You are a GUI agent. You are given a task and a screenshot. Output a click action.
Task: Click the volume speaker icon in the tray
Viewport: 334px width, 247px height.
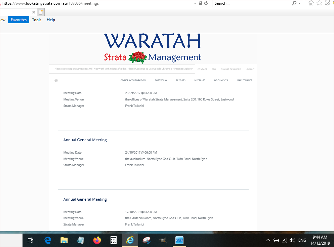[x=292, y=240]
